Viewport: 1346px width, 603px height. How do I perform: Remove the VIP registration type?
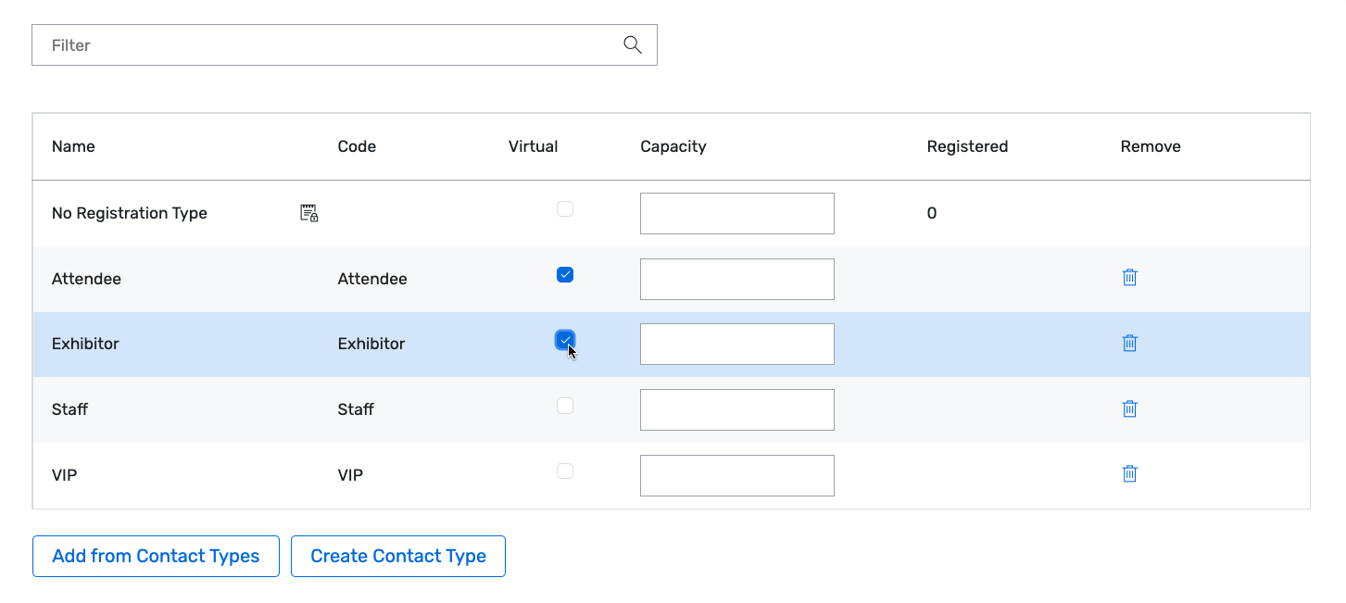[1129, 473]
